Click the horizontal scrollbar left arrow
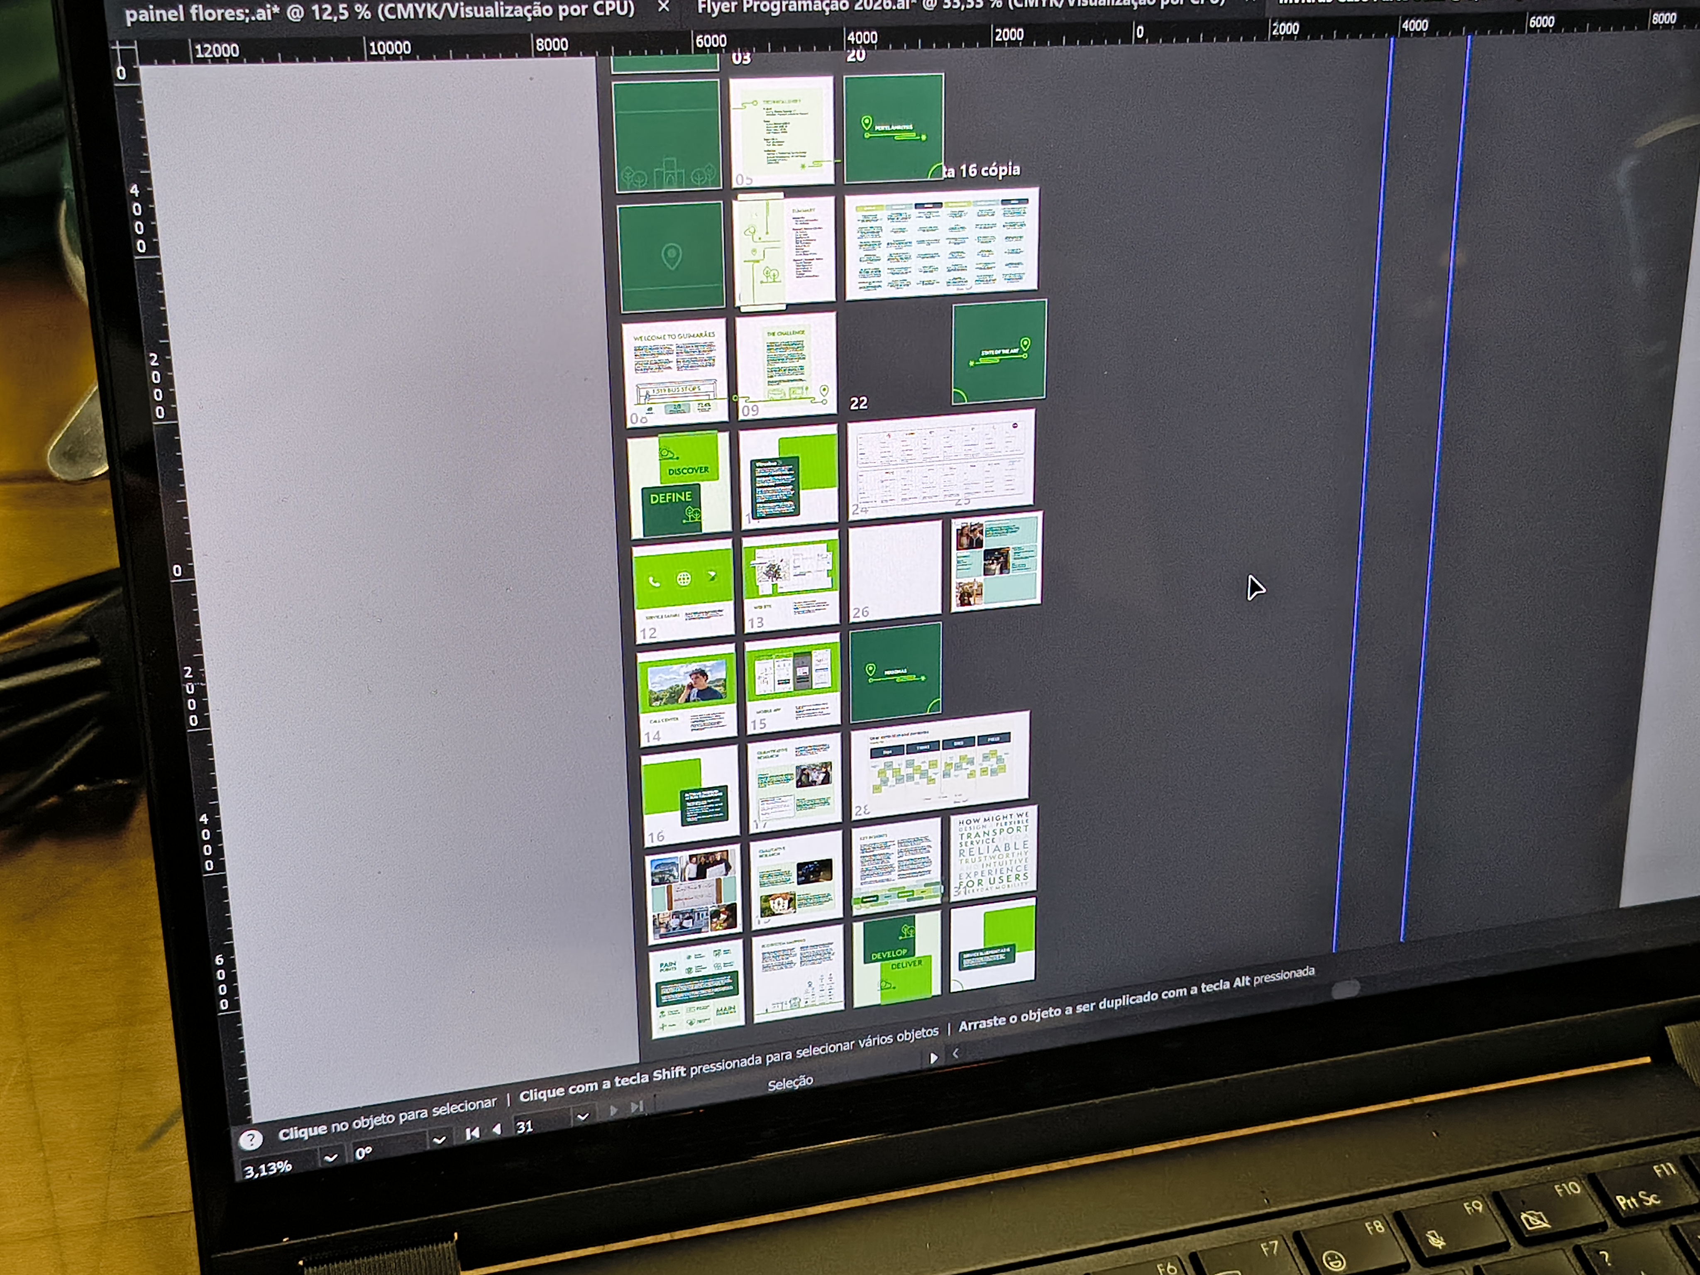Viewport: 1700px width, 1275px height. pyautogui.click(x=955, y=1054)
